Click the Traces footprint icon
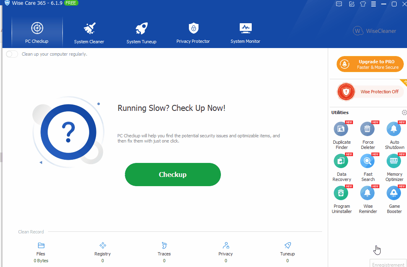The width and height of the screenshot is (407, 267). coord(164,245)
